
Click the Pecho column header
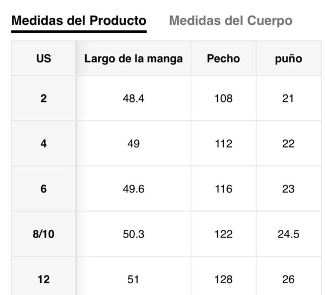click(223, 59)
